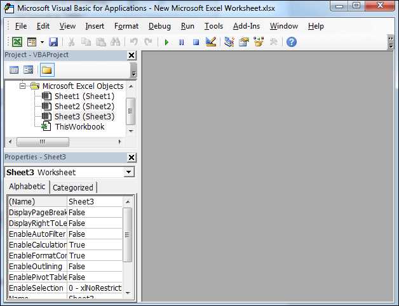This screenshot has height=306, width=399.
Task: Click the (Name) property value Sheet3
Action: tap(95, 201)
